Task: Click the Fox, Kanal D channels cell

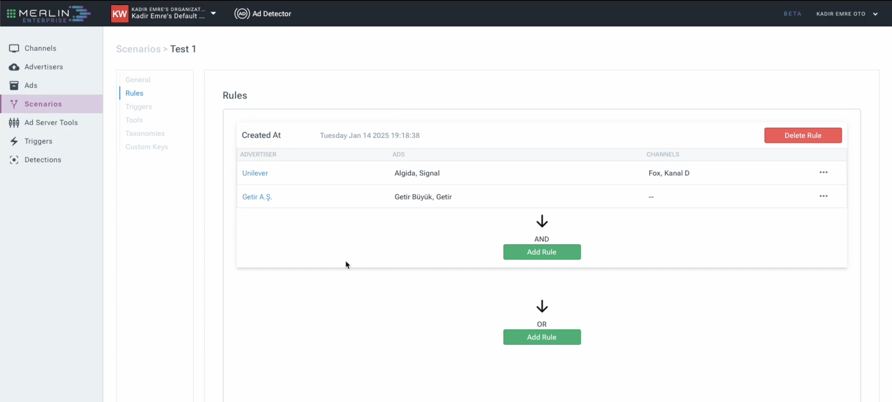Action: click(x=669, y=173)
